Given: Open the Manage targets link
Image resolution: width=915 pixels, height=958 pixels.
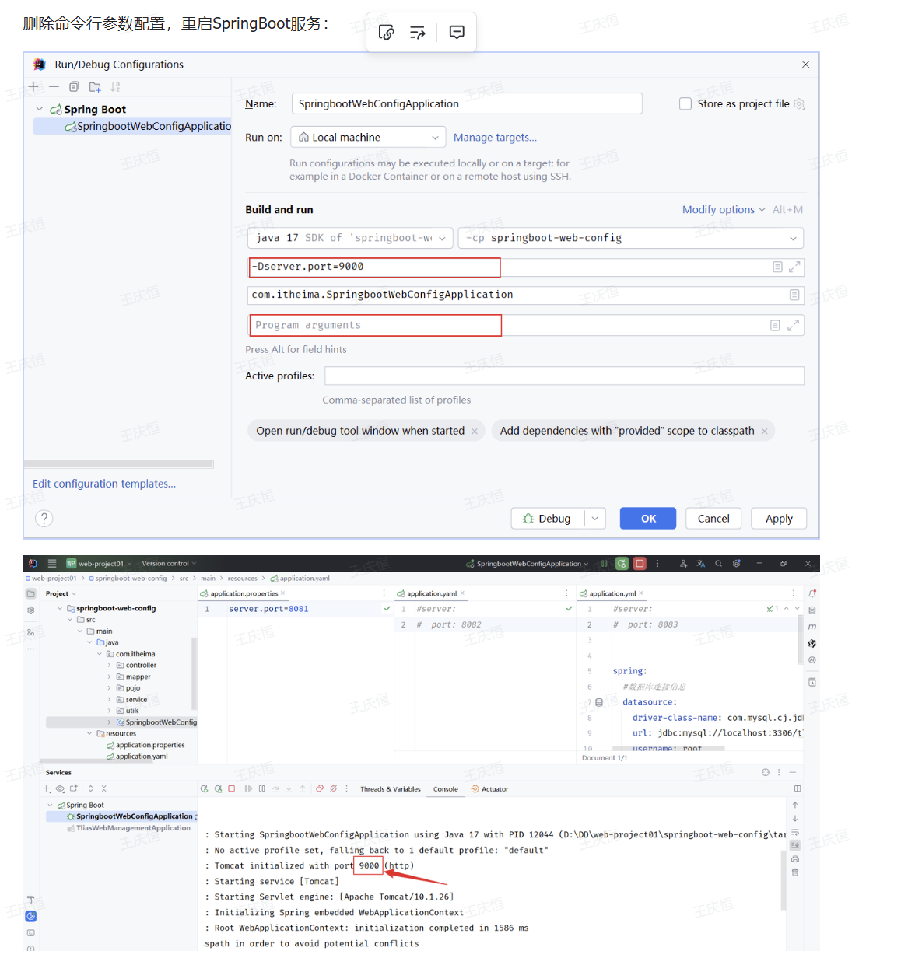Looking at the screenshot, I should coord(495,138).
